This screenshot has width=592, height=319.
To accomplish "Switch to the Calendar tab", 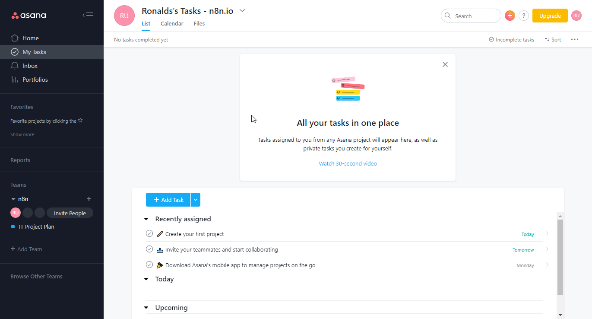I will pos(171,23).
